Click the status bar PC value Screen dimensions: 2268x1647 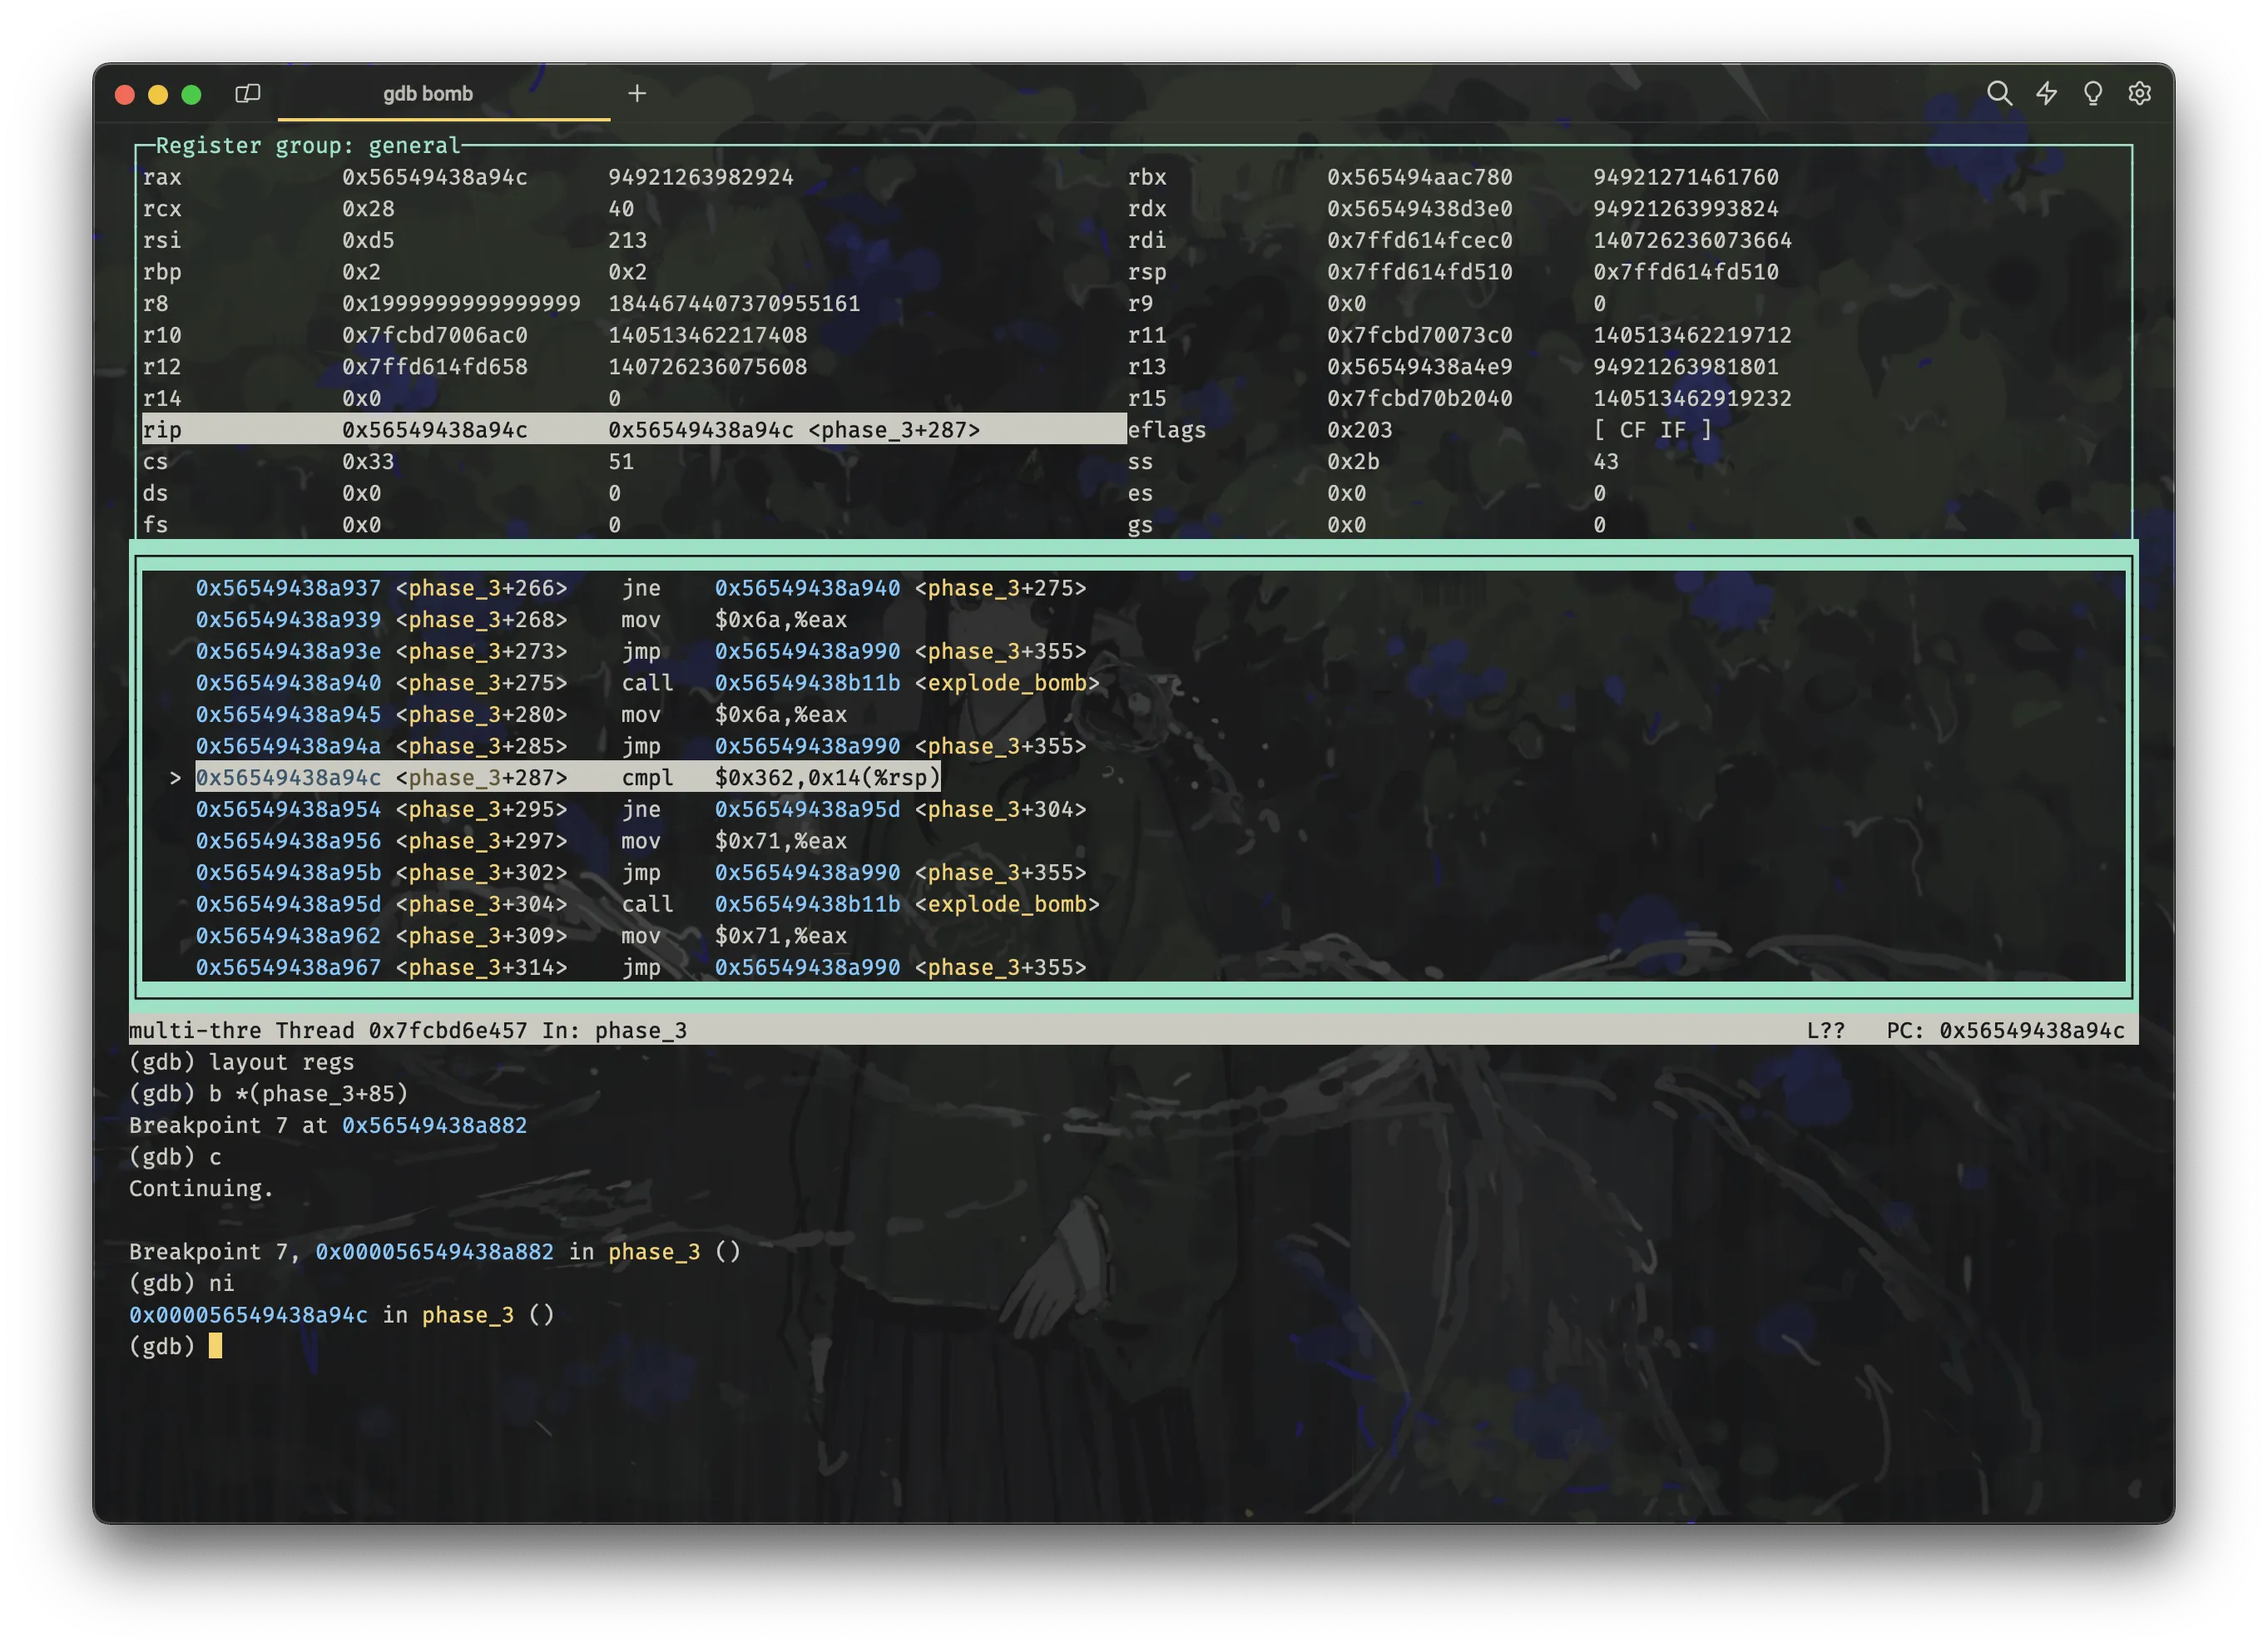(2031, 1030)
